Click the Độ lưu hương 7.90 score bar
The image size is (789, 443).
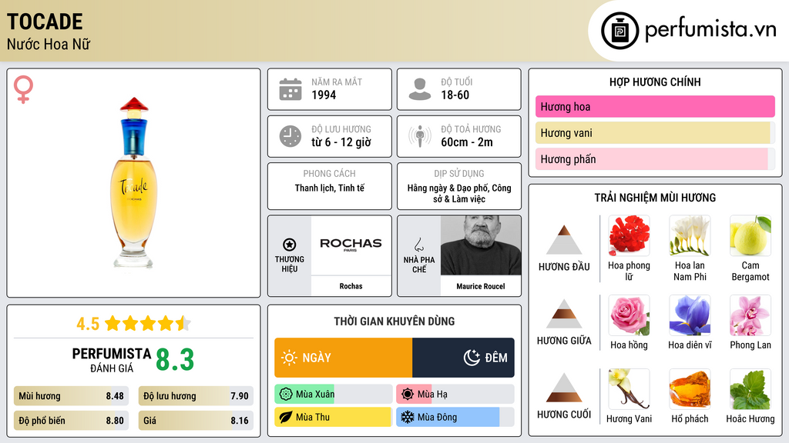(x=196, y=396)
